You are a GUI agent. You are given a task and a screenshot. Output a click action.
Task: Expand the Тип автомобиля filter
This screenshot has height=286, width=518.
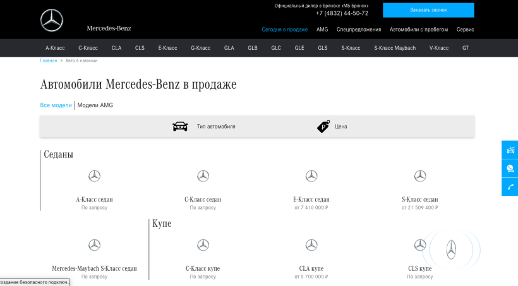point(204,127)
